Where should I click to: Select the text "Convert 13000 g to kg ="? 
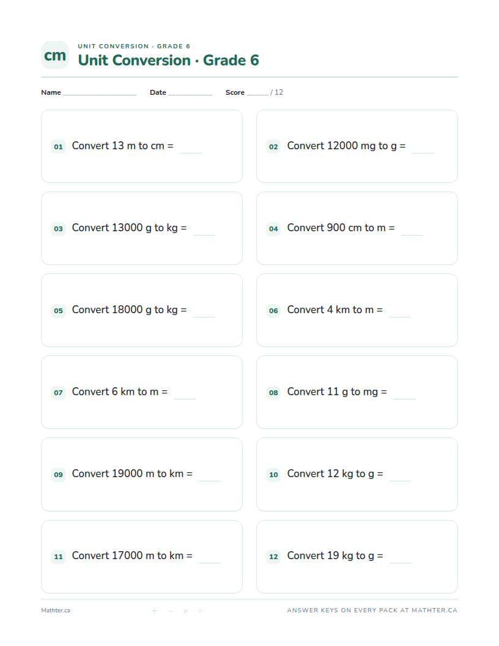coord(129,228)
